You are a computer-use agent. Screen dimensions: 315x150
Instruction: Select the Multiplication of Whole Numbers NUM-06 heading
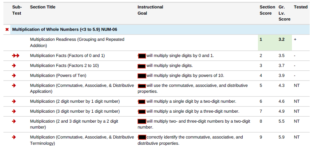[x=65, y=30]
